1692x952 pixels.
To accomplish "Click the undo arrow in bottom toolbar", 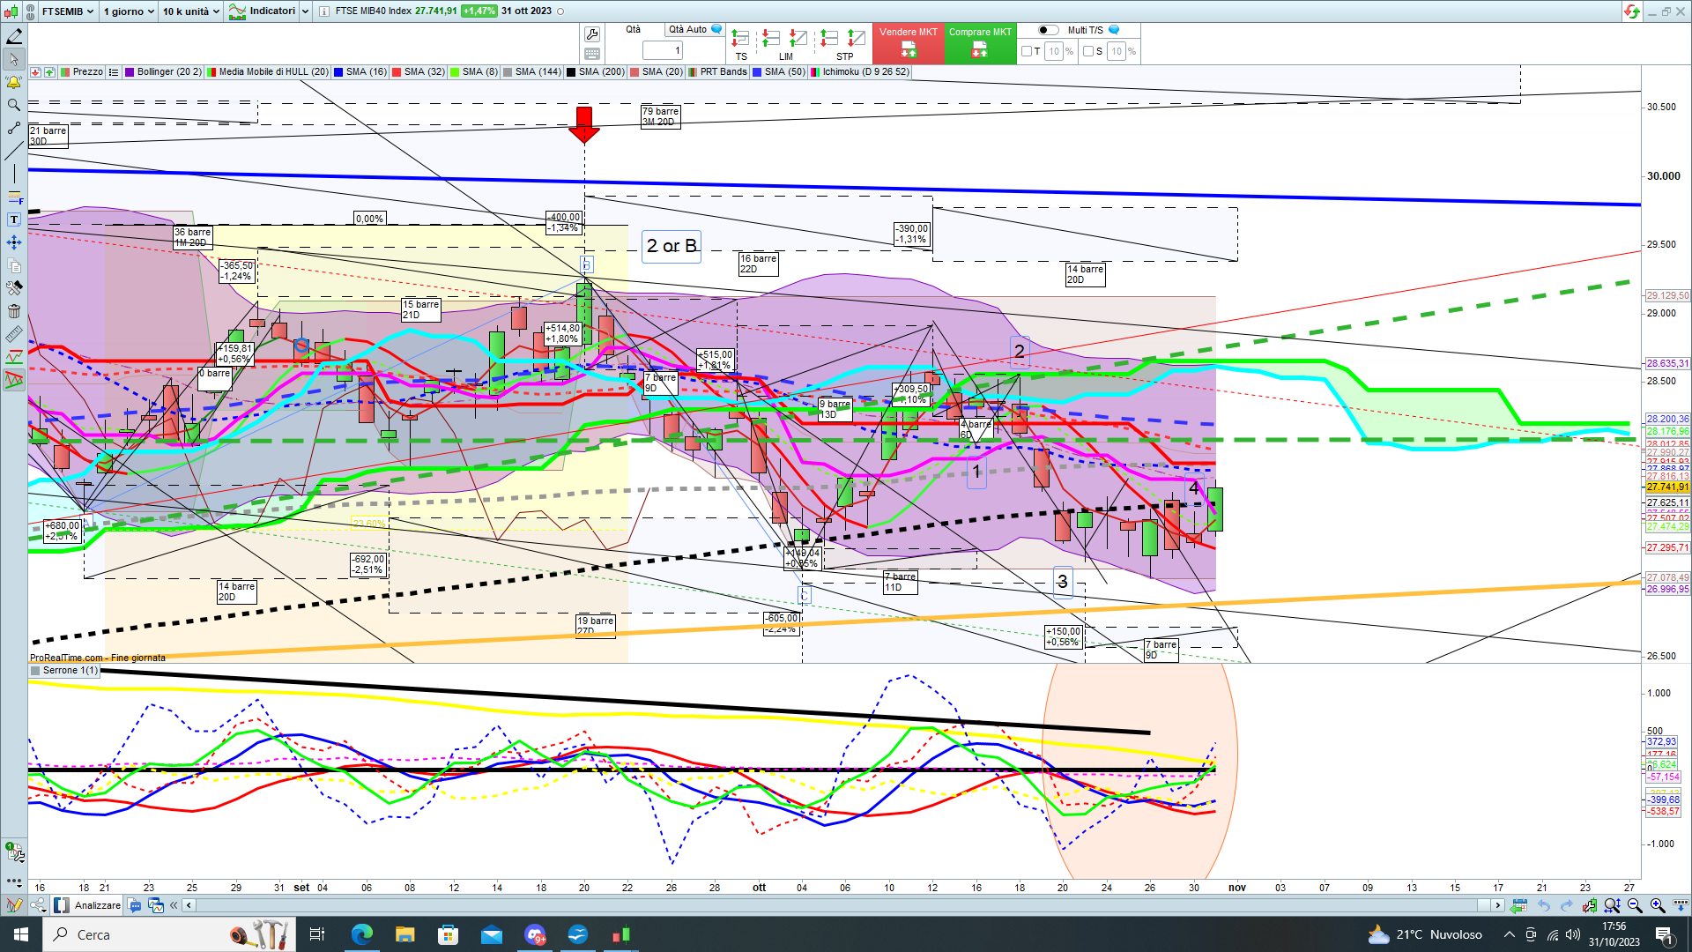I will pos(1544,905).
